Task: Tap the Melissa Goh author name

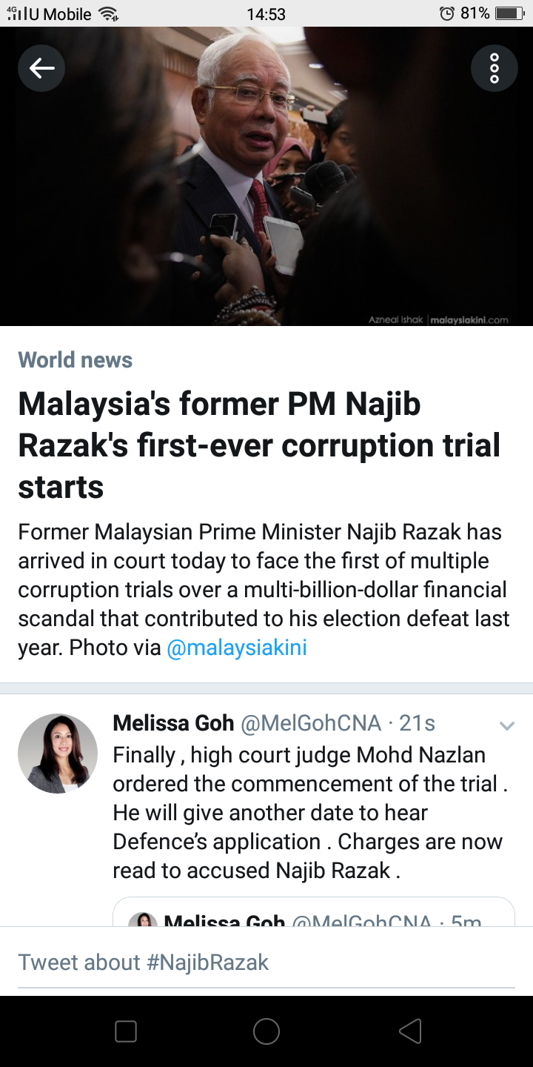Action: [173, 723]
